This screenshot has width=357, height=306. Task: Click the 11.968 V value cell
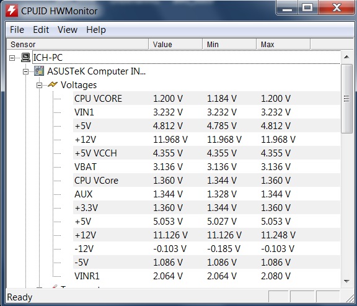pos(170,139)
